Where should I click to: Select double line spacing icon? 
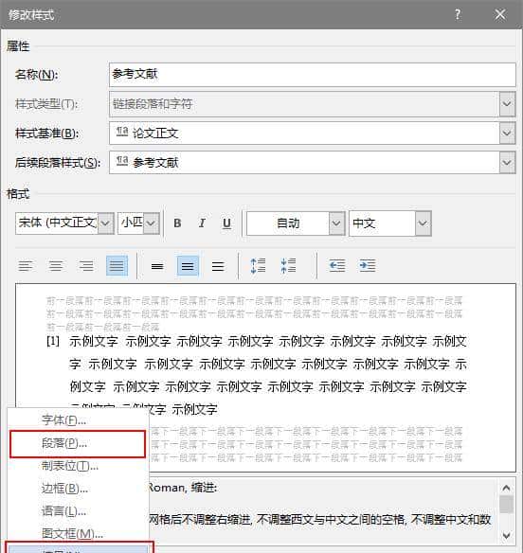click(x=218, y=266)
